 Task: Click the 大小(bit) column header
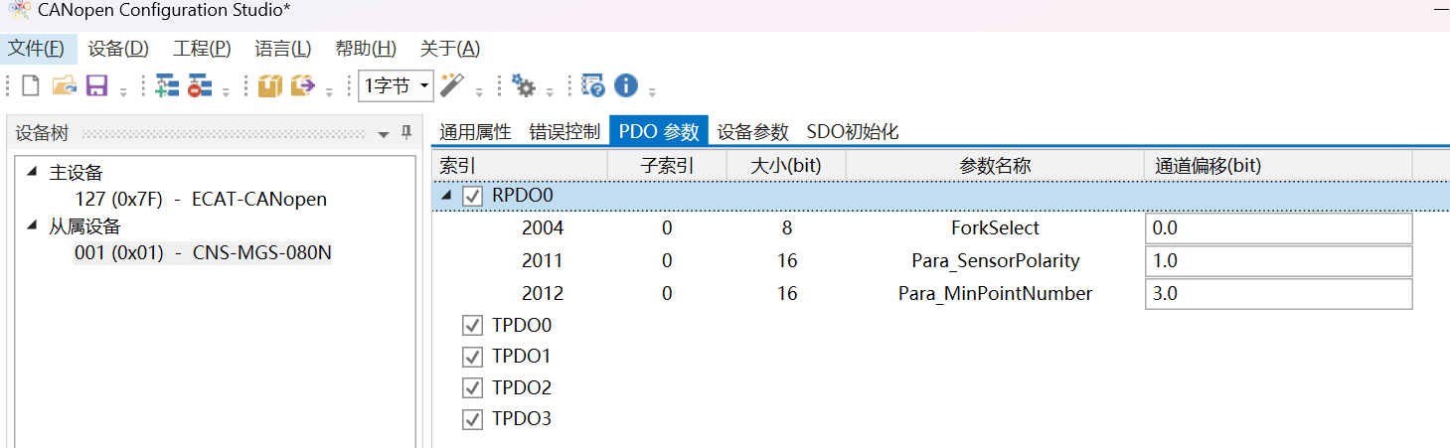tap(786, 166)
